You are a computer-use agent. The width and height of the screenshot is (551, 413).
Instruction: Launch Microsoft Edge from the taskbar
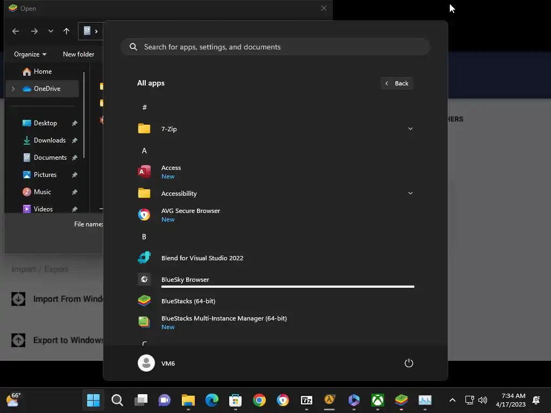coord(212,400)
